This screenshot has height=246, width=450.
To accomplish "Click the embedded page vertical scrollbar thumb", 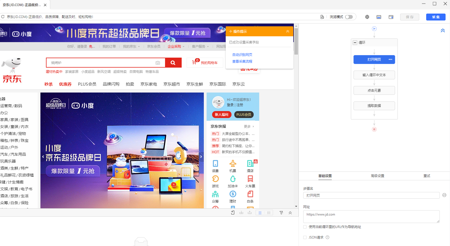I will 296,42.
